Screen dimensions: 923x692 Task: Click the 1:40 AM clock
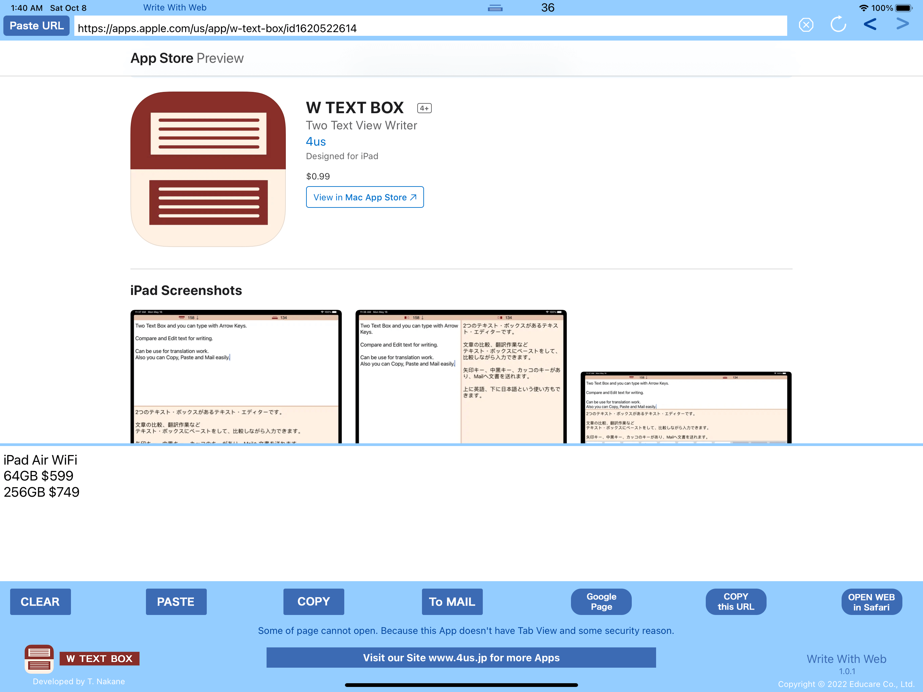(27, 8)
